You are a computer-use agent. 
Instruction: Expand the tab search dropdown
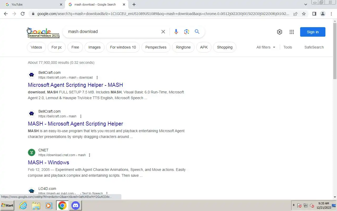coord(305,4)
